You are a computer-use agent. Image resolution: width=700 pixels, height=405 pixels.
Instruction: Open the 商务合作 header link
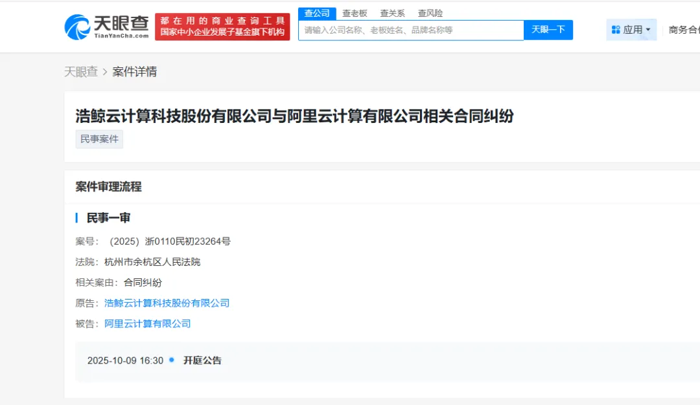[x=684, y=30]
